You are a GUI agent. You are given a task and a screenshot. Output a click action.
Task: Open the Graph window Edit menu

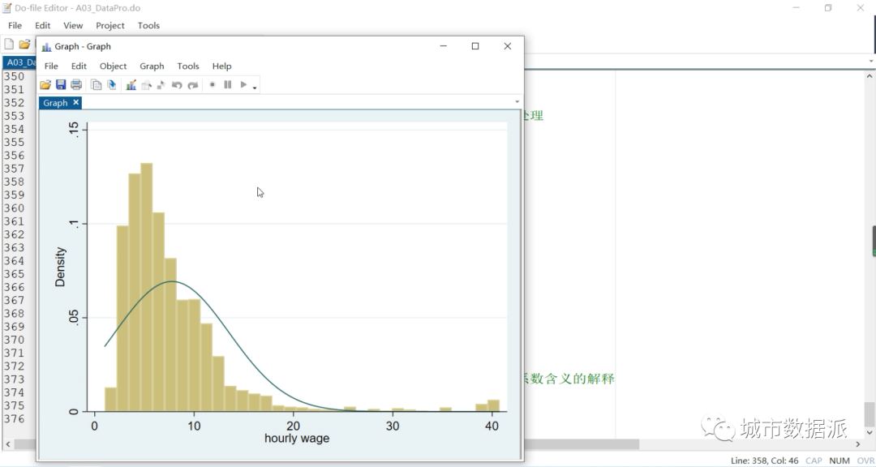[79, 66]
